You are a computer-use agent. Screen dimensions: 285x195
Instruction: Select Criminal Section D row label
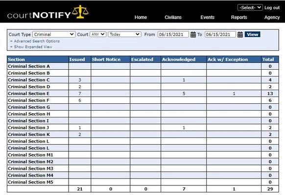point(29,87)
